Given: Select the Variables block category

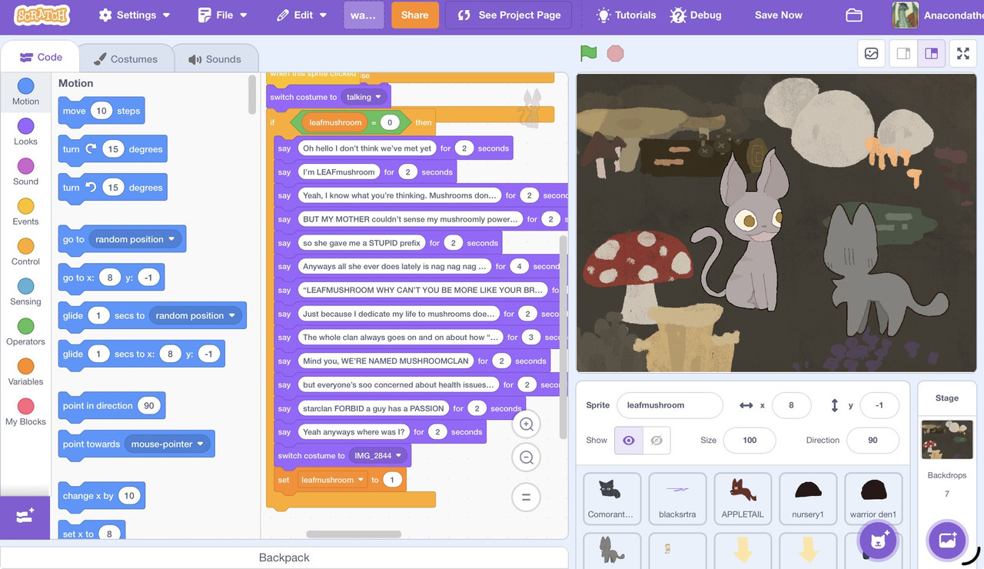Looking at the screenshot, I should pos(25,372).
